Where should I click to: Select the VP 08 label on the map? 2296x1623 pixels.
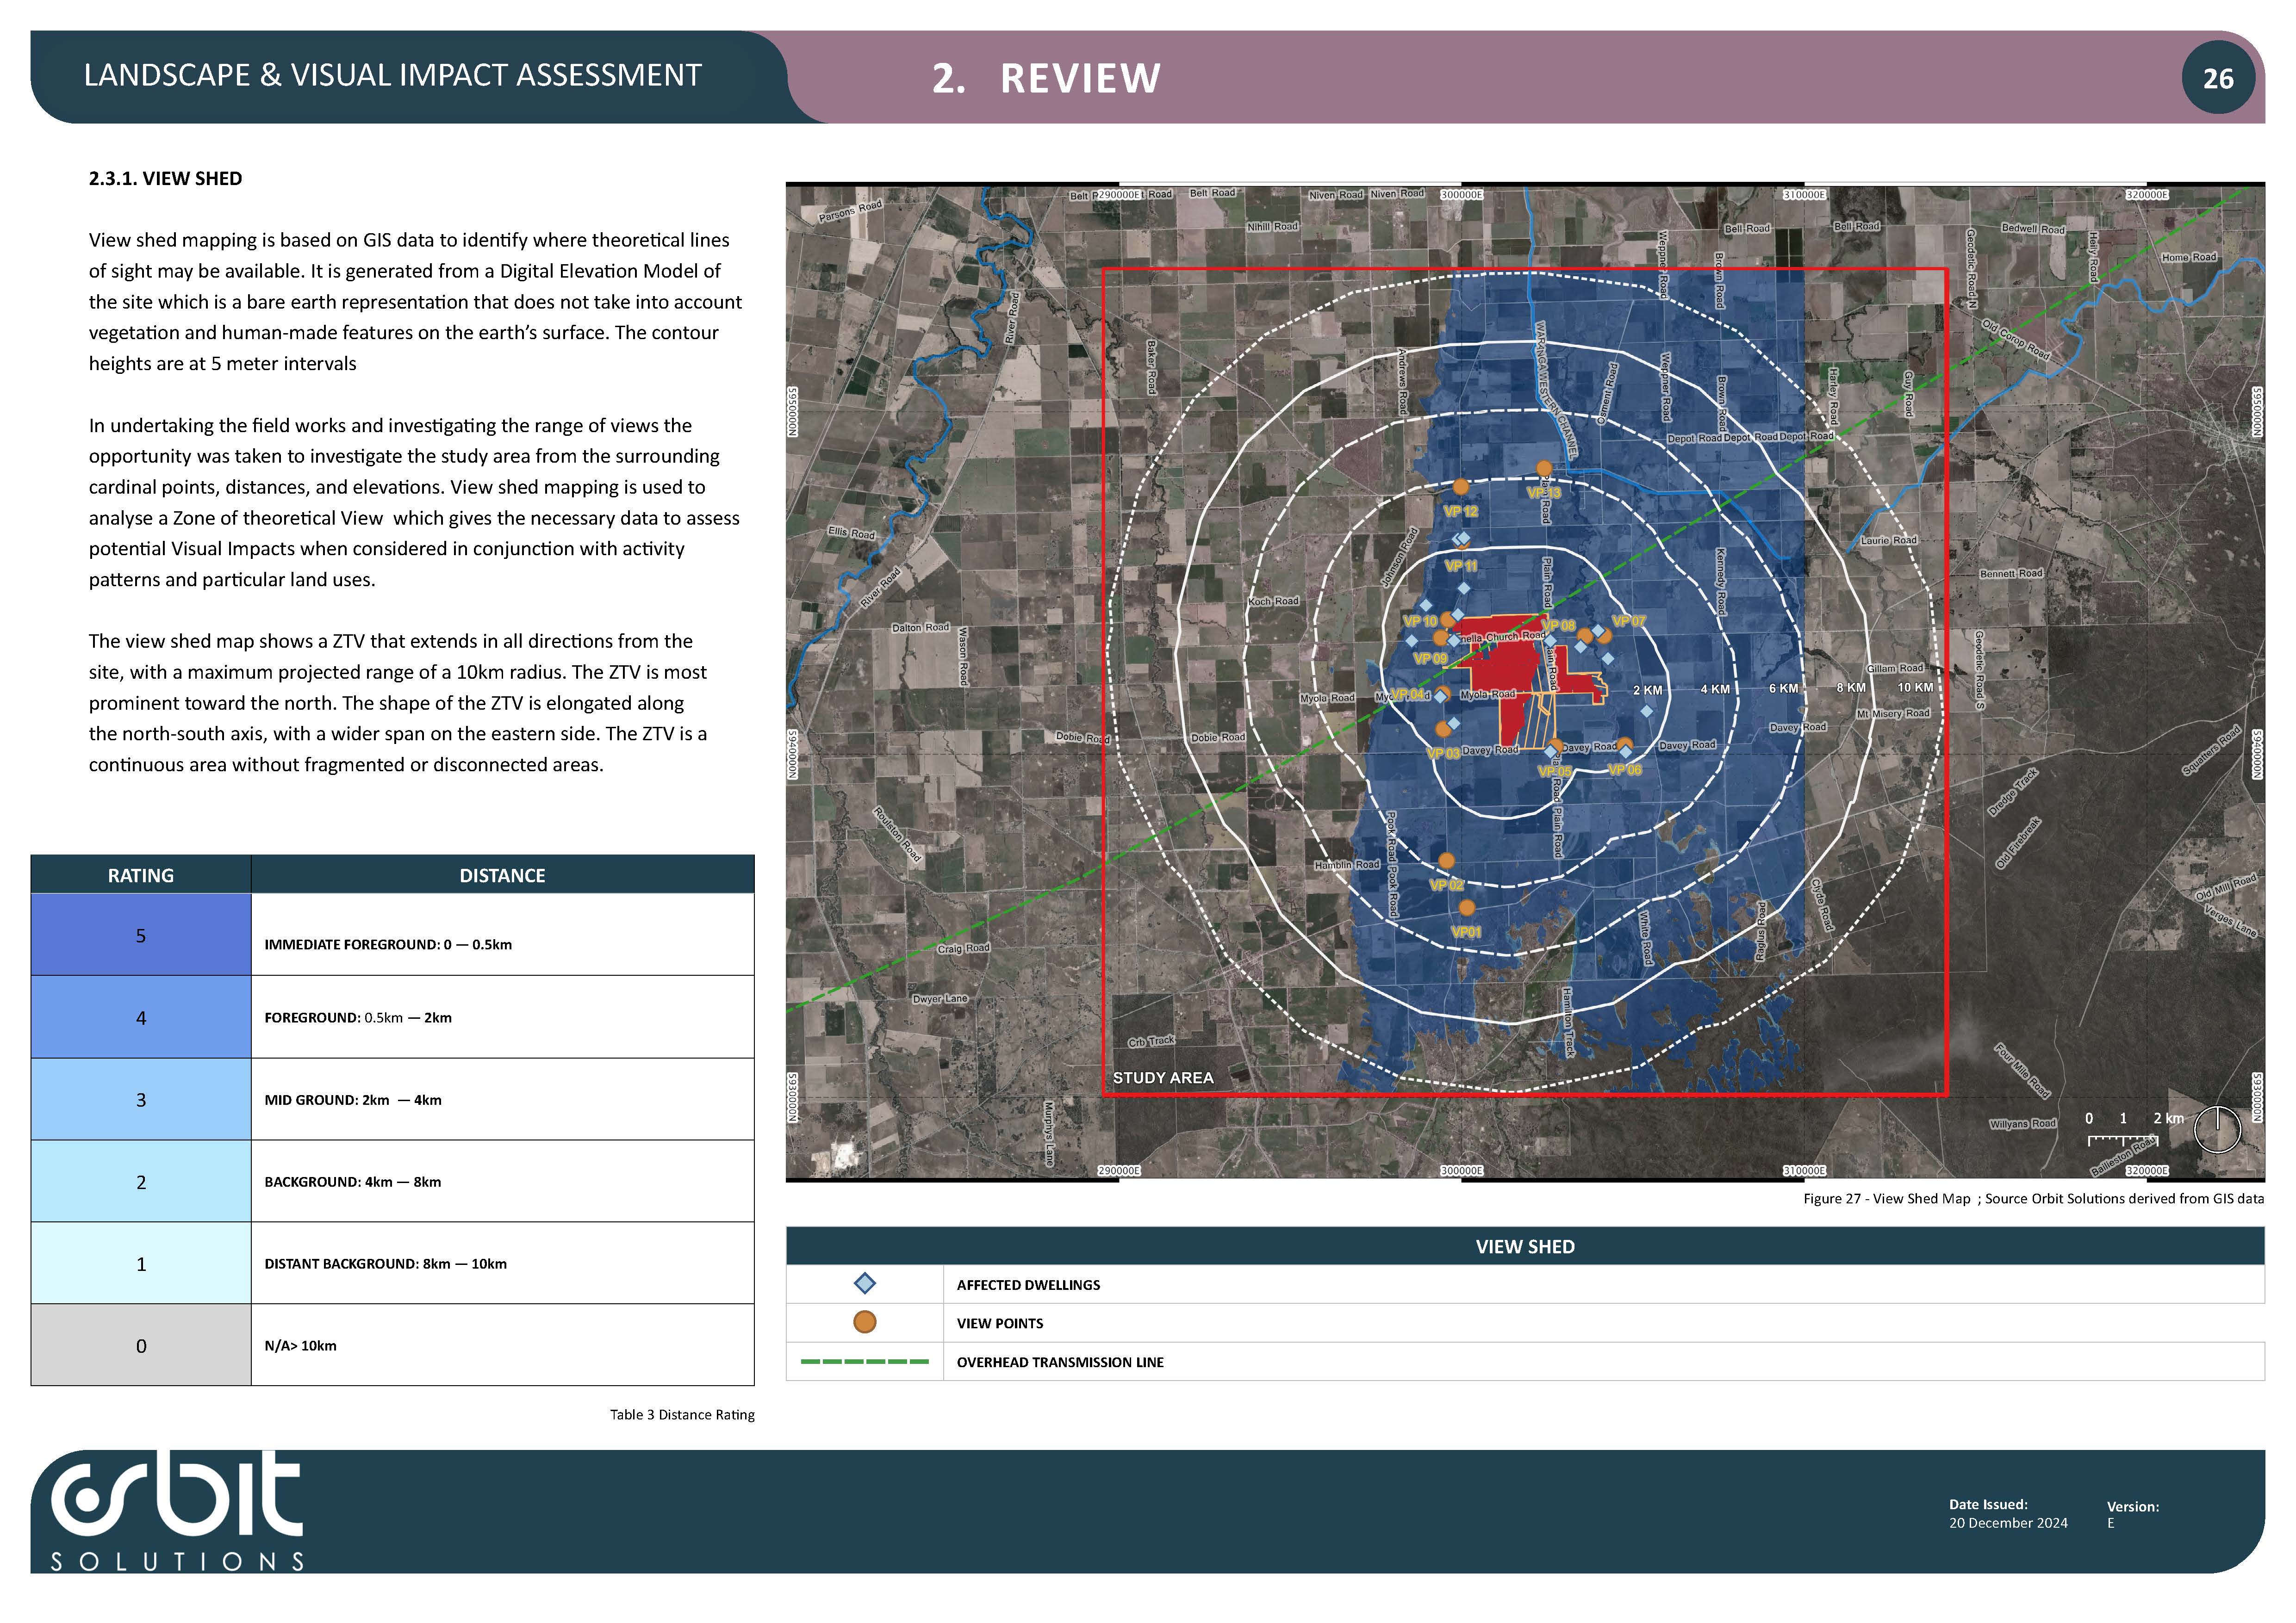point(1558,626)
